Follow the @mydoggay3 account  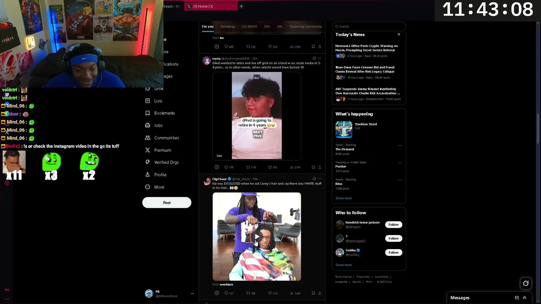click(x=393, y=239)
